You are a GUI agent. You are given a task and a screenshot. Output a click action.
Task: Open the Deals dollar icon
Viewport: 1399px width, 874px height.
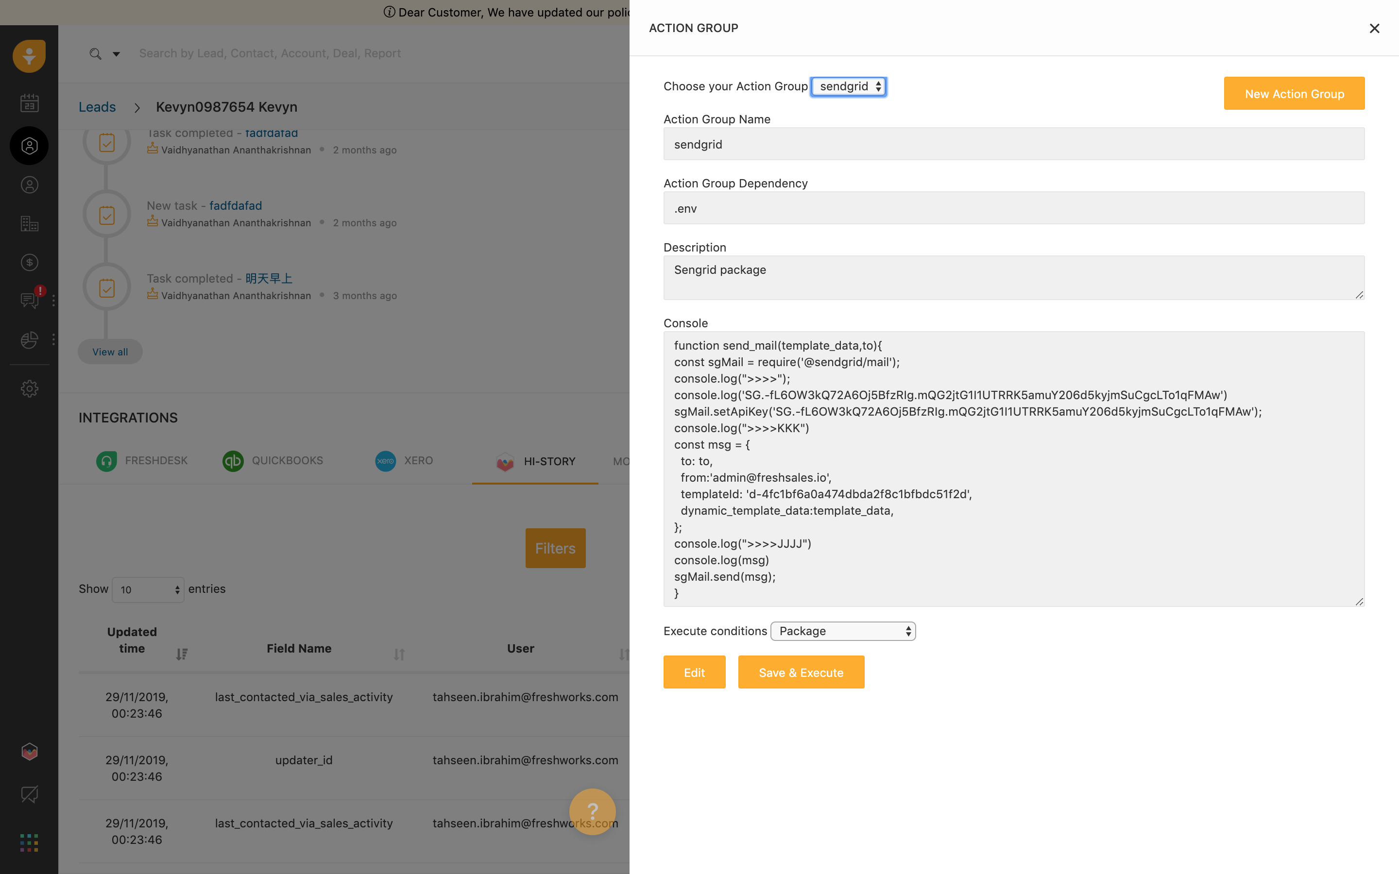click(29, 262)
